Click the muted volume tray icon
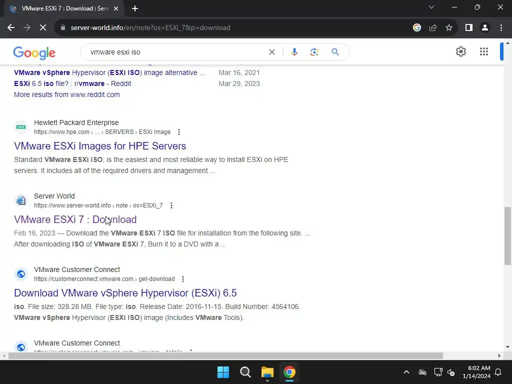512x384 pixels. [451, 372]
